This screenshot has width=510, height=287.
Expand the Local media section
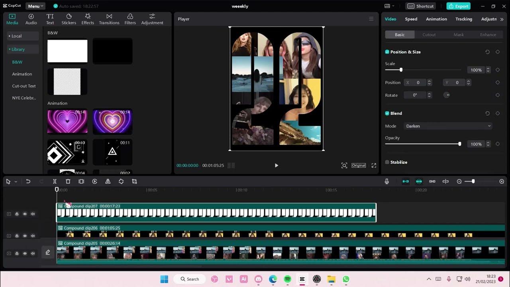point(23,36)
